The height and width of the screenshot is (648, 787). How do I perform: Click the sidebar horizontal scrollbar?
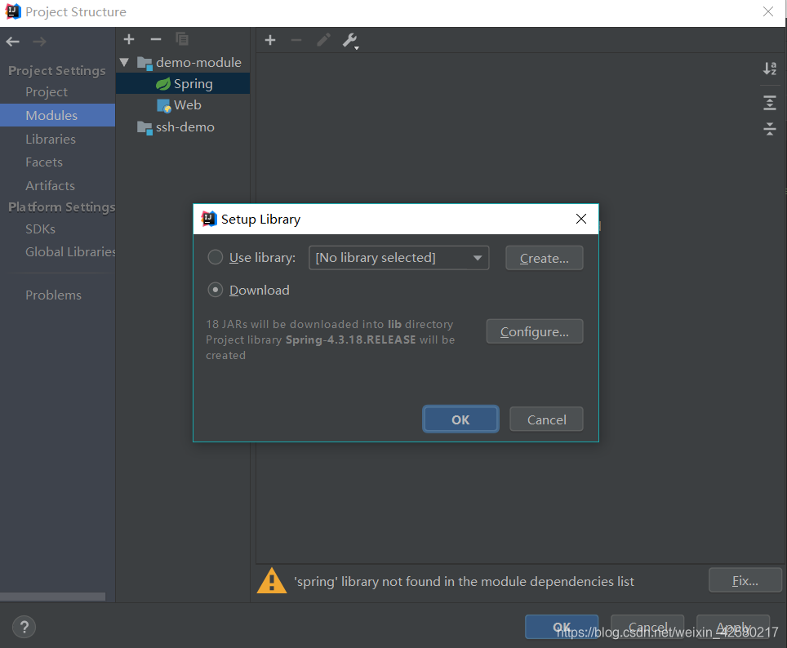point(53,597)
